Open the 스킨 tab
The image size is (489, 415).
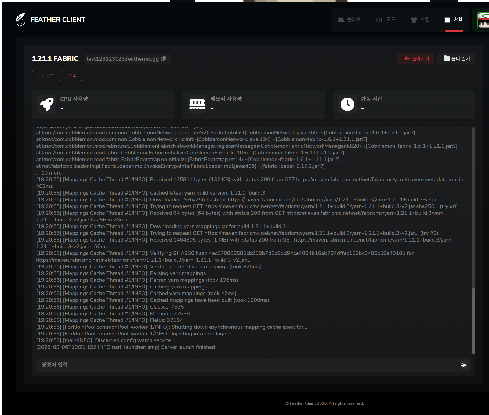coord(420,20)
